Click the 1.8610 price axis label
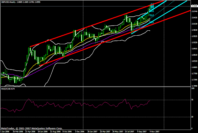This screenshot has height=133, width=198. coord(195,55)
